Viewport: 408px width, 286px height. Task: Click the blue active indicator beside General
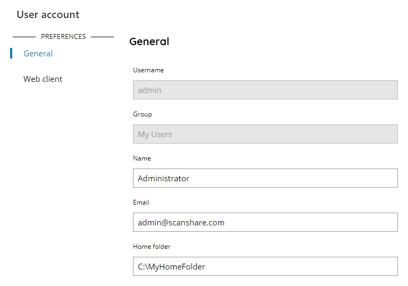pos(11,53)
